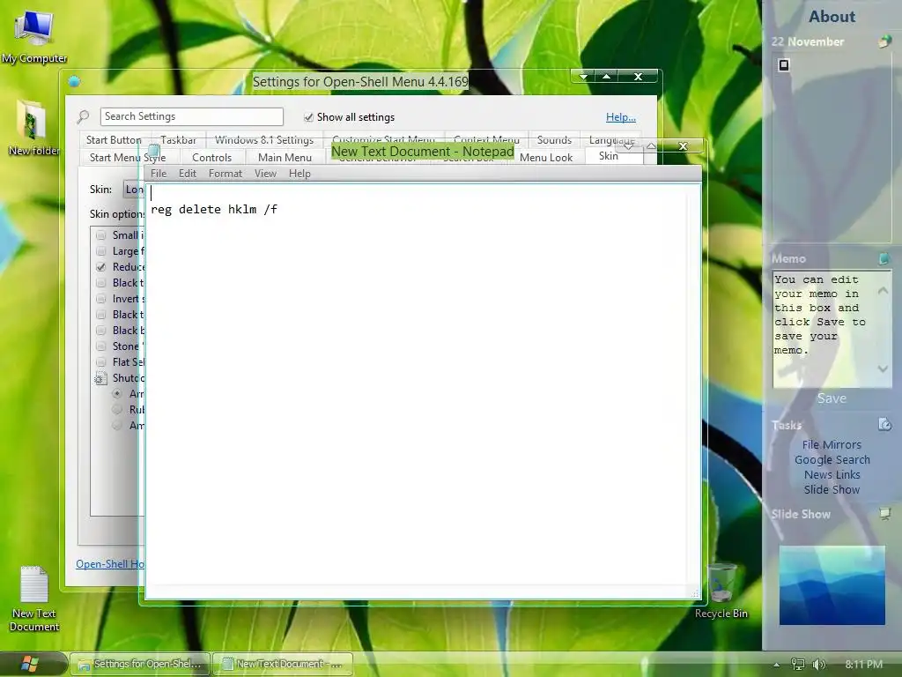
Task: Click Save below the memo box
Action: click(x=832, y=398)
